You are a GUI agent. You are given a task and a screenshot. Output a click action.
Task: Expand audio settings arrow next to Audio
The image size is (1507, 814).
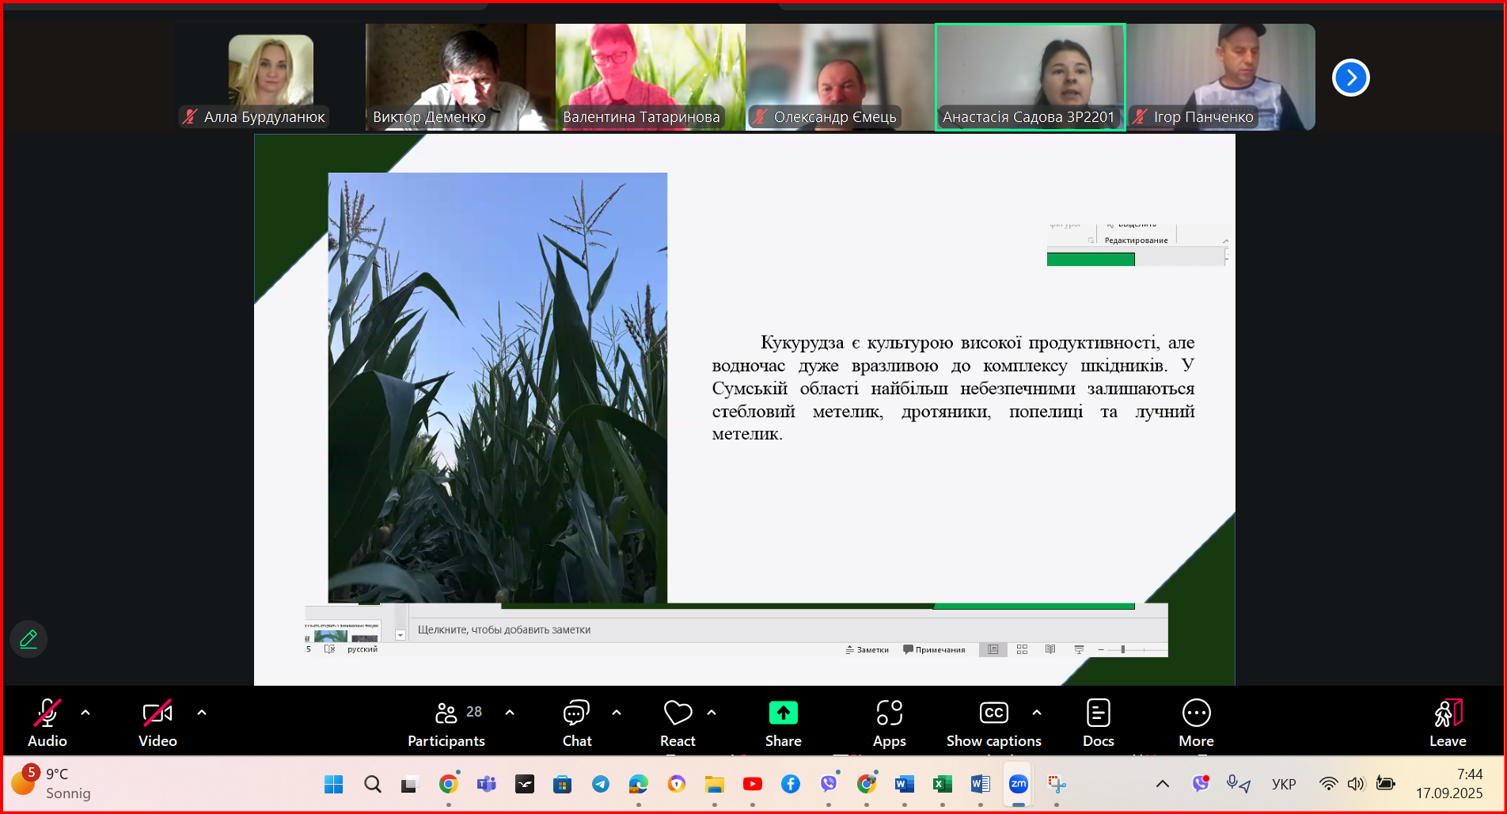85,713
